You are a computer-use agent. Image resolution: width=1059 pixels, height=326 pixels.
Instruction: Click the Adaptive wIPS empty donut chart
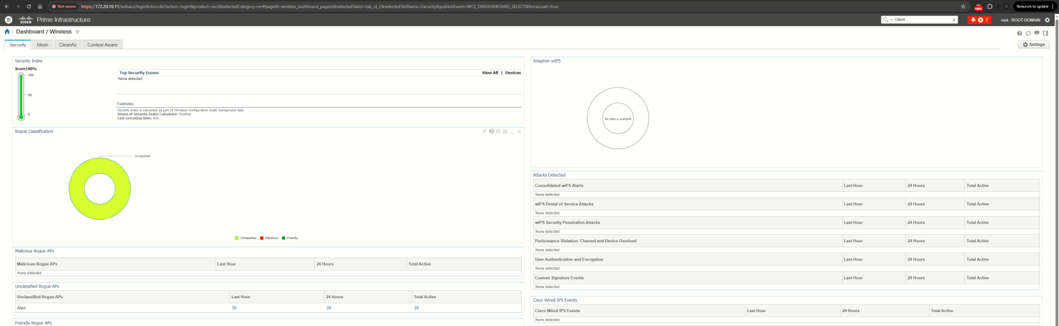tap(618, 118)
